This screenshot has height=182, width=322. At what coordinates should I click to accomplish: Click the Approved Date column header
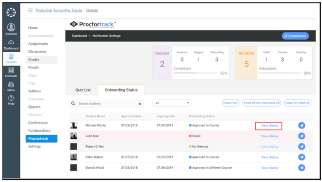click(x=131, y=116)
